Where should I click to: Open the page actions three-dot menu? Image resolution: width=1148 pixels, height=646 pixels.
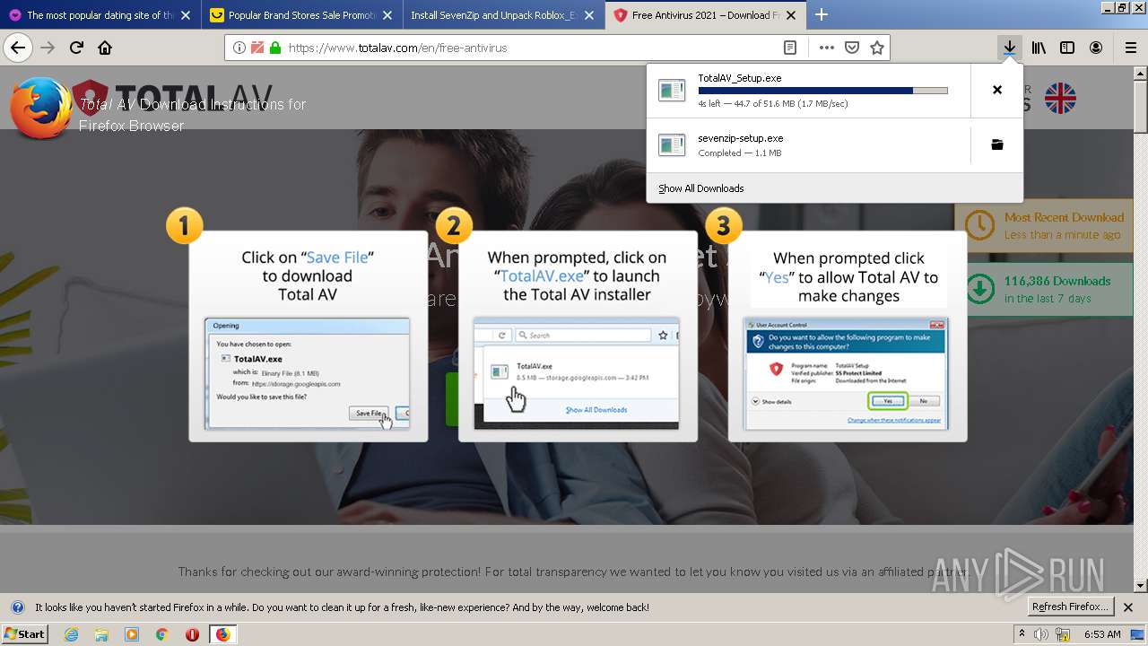coord(827,48)
